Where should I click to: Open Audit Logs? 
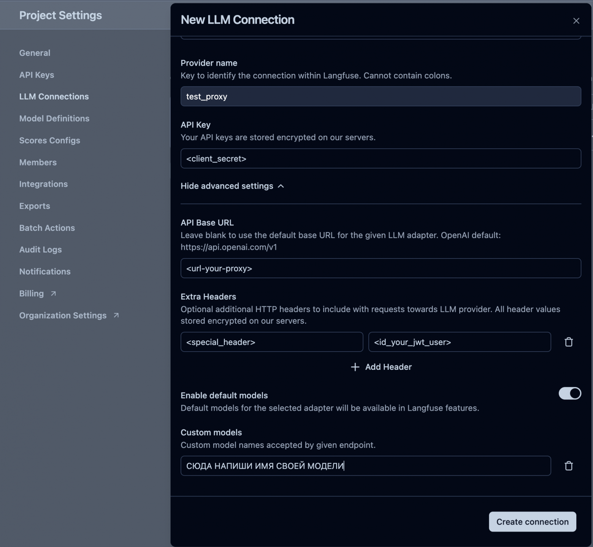click(x=40, y=249)
